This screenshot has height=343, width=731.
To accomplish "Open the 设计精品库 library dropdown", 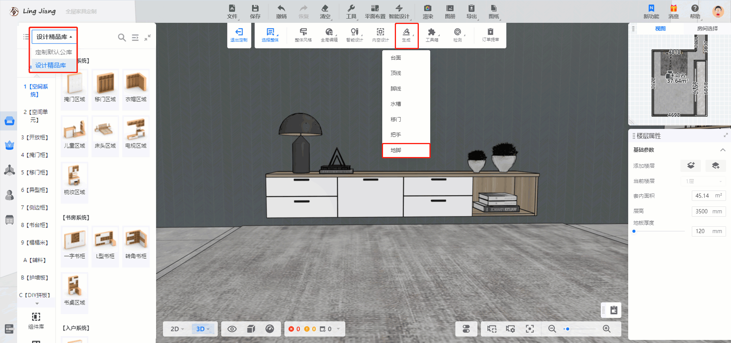I will 54,37.
